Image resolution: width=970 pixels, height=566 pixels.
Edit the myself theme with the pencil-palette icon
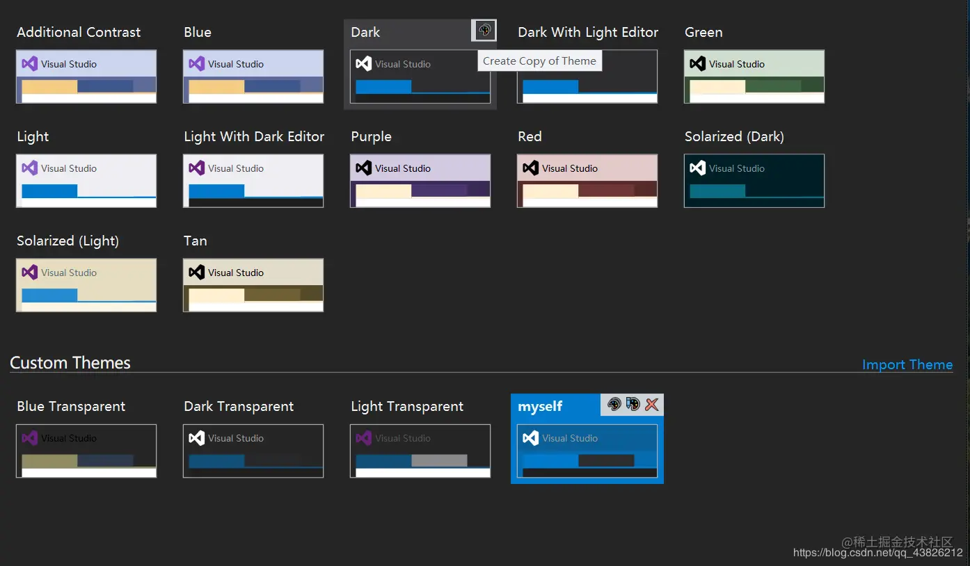(633, 405)
